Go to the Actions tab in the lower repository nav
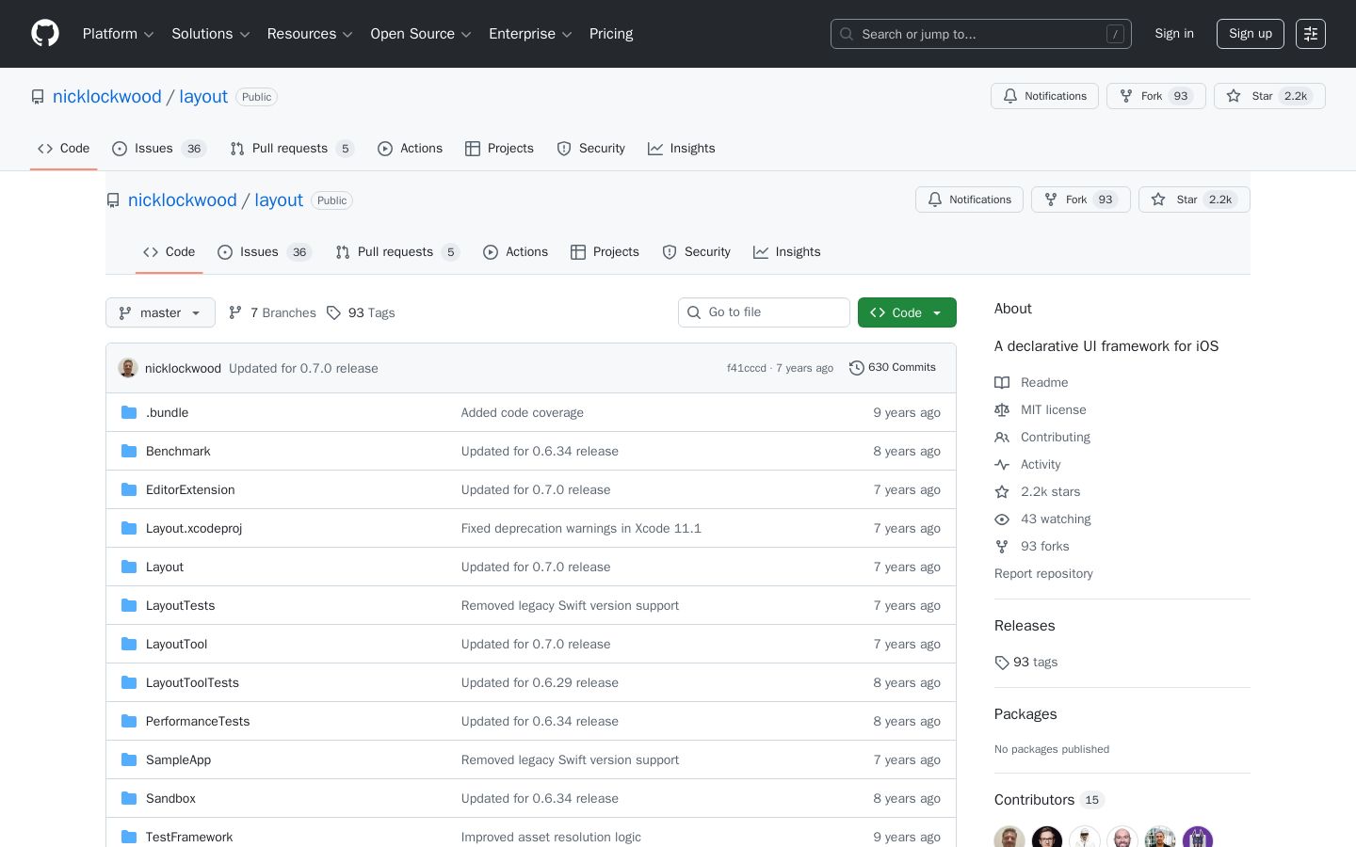1356x847 pixels. tap(515, 252)
